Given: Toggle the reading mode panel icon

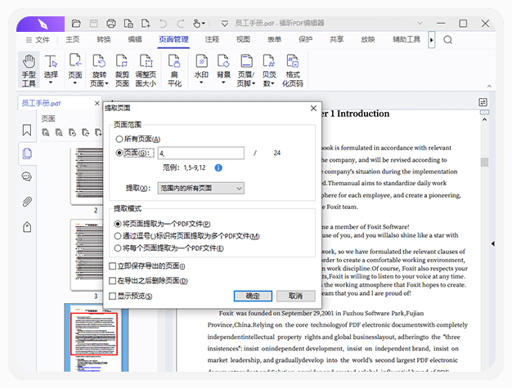Looking at the screenshot, I should [483, 102].
